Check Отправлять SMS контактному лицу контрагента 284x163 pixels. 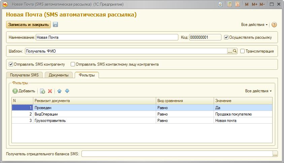click(73, 64)
